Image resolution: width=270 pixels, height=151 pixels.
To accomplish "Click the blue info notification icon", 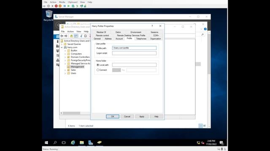I will pos(205,29).
